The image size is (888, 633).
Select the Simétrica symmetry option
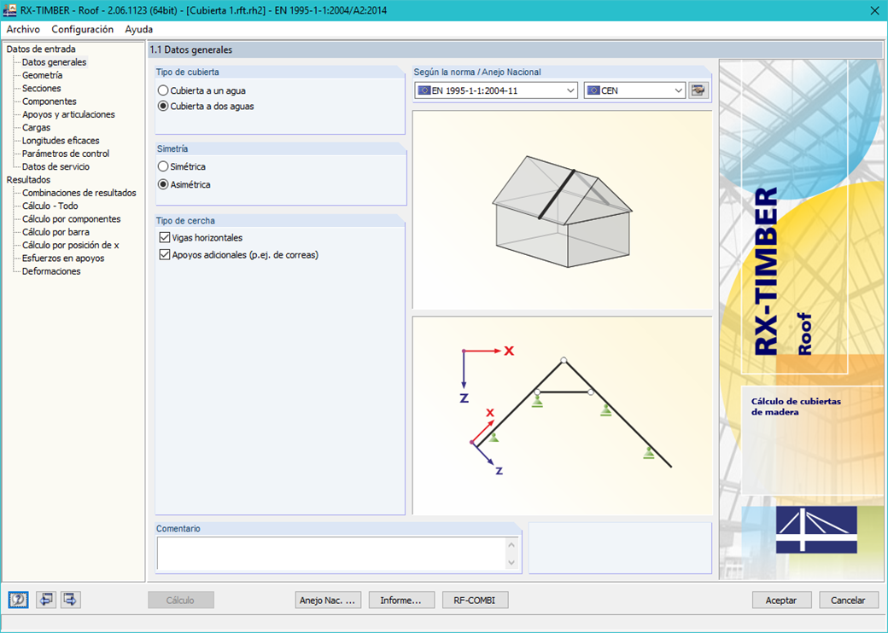[162, 166]
